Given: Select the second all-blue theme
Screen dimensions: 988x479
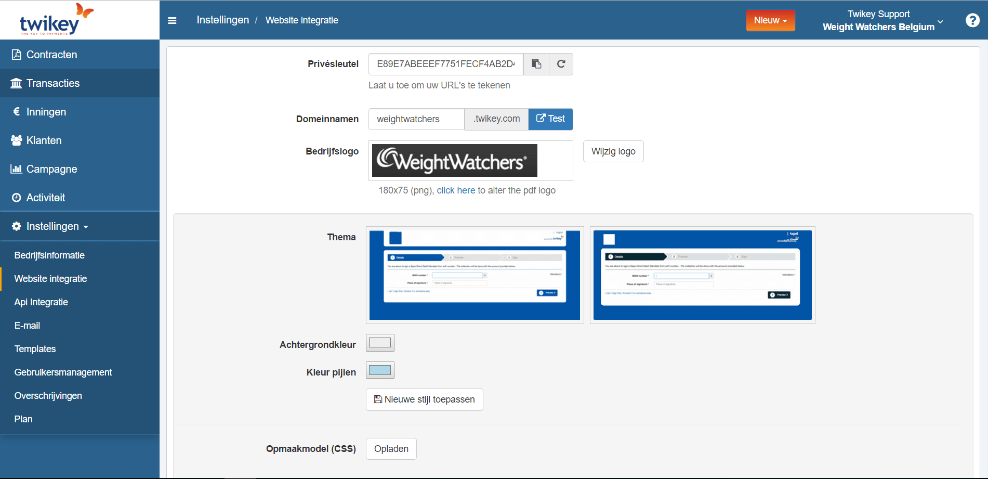Looking at the screenshot, I should [x=703, y=275].
